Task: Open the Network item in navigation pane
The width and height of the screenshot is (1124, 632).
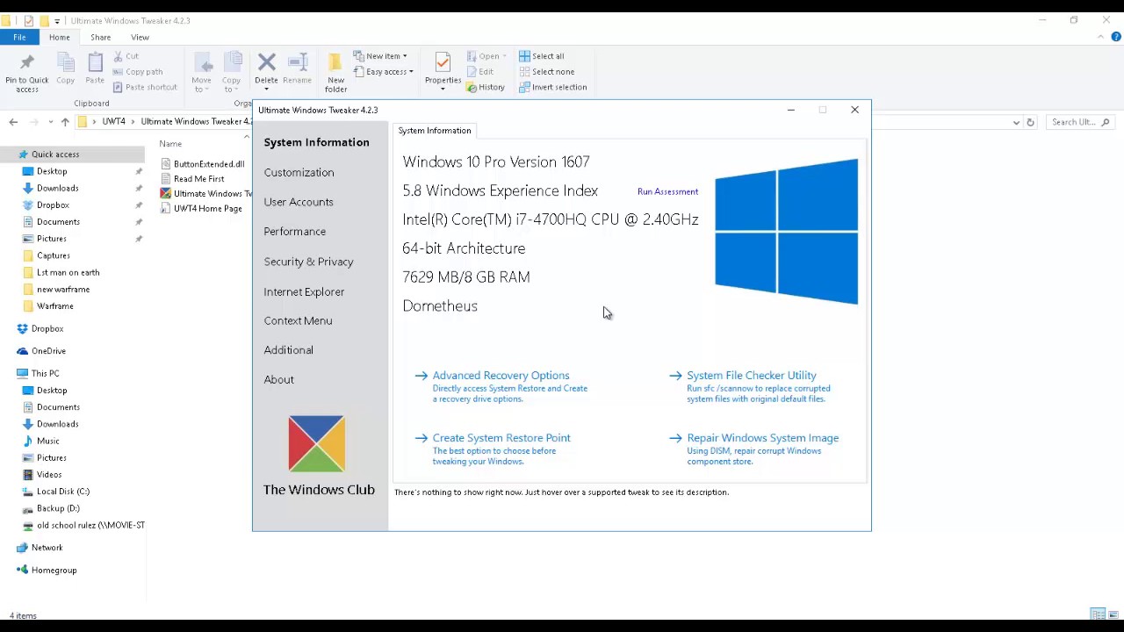Action: click(40, 548)
